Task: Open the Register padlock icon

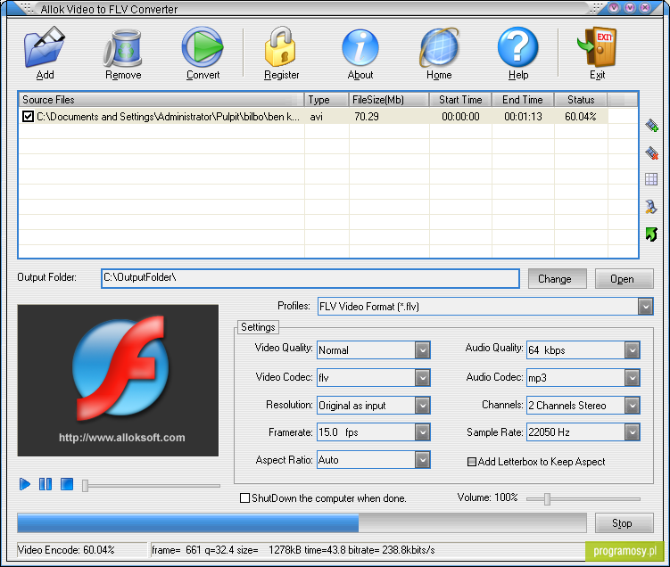Action: point(281,47)
